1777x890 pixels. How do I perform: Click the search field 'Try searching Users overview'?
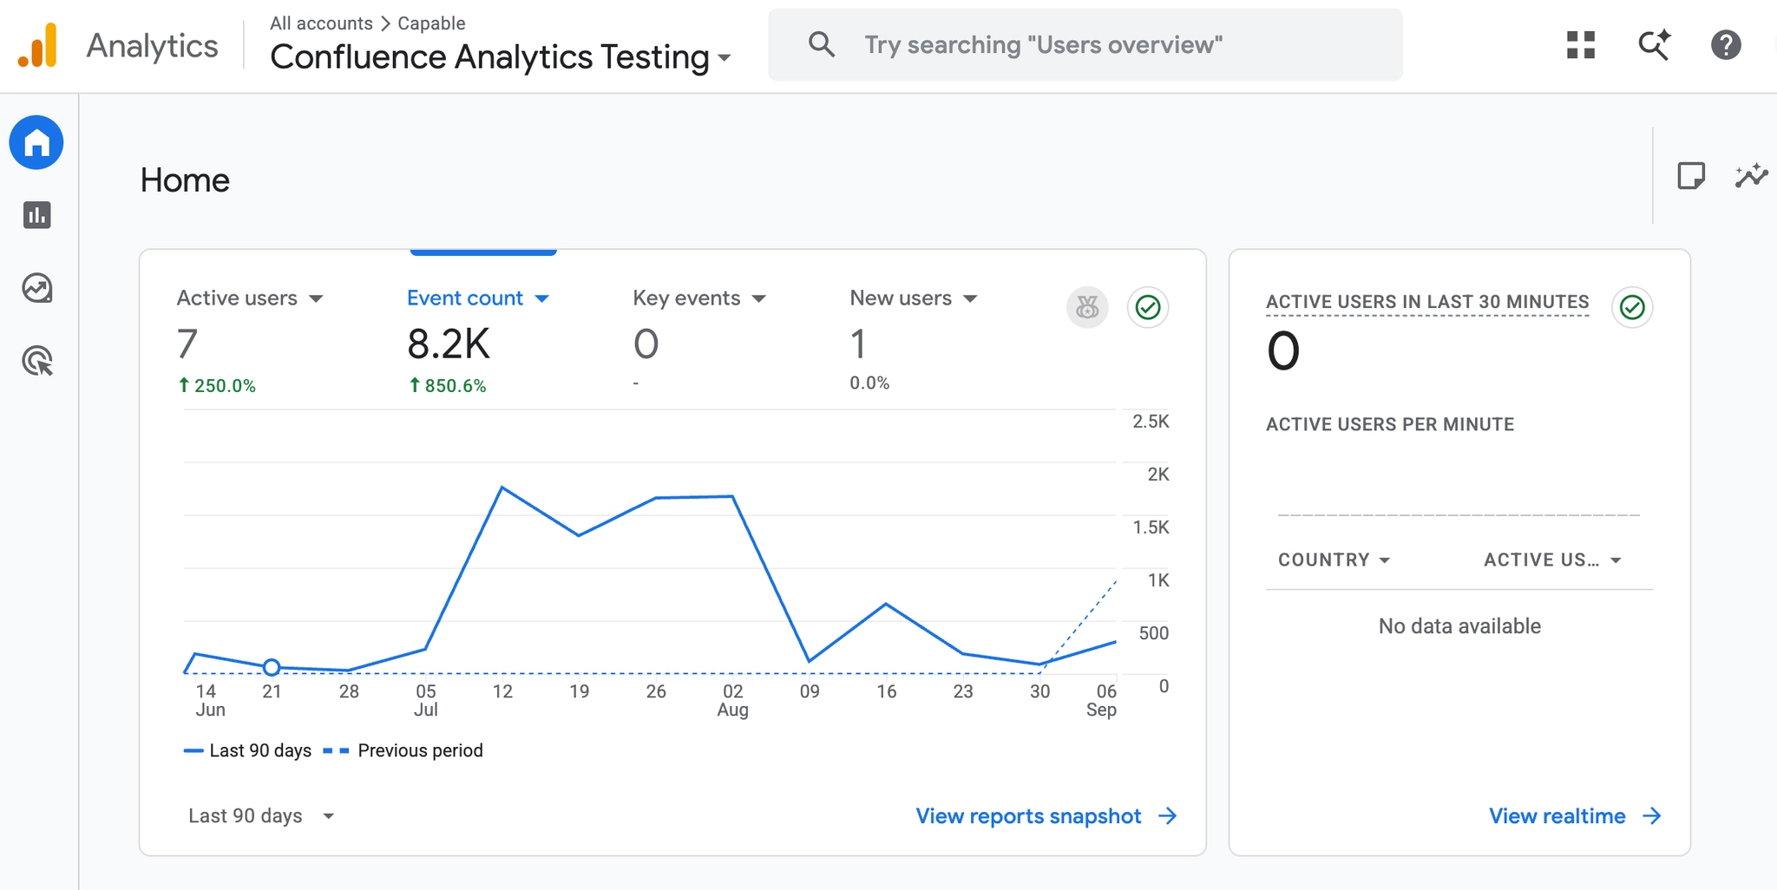click(x=1085, y=45)
